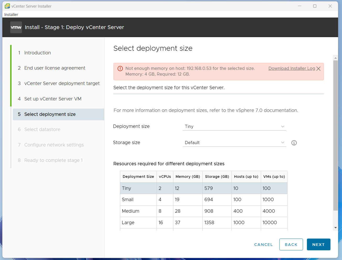The height and width of the screenshot is (260, 342).
Task: Dismiss the not enough memory error banner
Action: [x=318, y=69]
